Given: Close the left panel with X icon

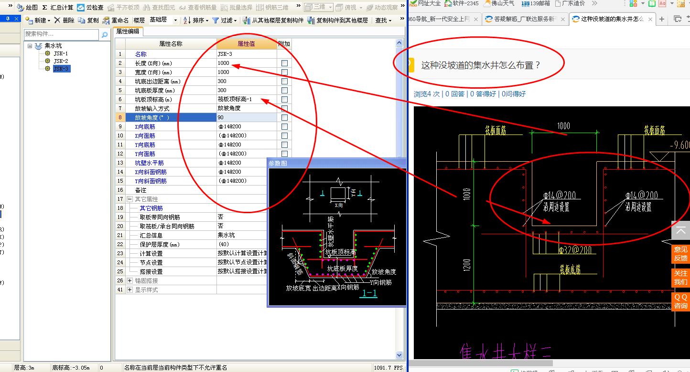Looking at the screenshot, I should (17, 19).
